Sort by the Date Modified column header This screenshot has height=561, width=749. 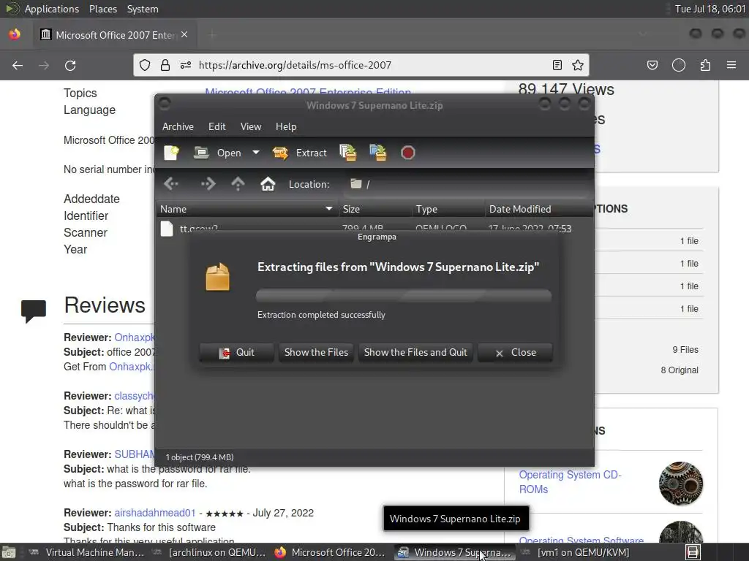coord(539,209)
